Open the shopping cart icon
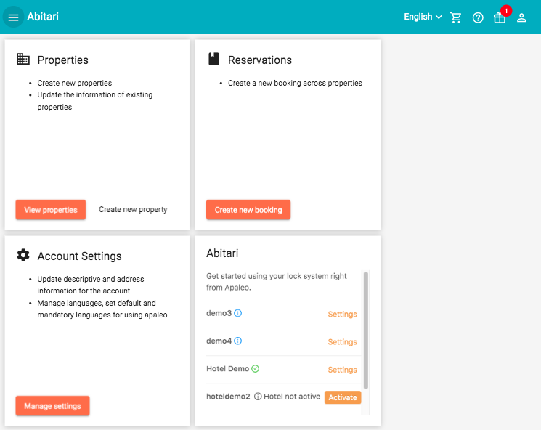The height and width of the screenshot is (430, 541). click(x=456, y=17)
